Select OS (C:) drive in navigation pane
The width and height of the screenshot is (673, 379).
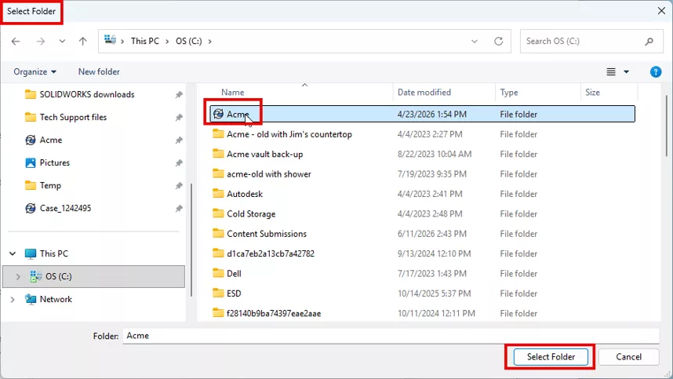pyautogui.click(x=93, y=276)
